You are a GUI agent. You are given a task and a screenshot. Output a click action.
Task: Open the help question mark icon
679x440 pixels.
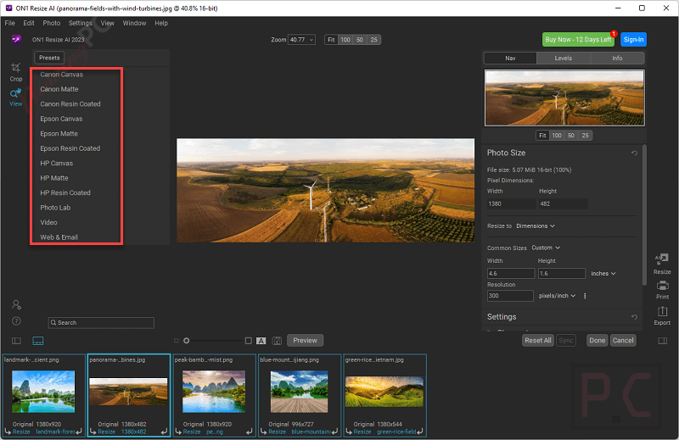click(16, 321)
